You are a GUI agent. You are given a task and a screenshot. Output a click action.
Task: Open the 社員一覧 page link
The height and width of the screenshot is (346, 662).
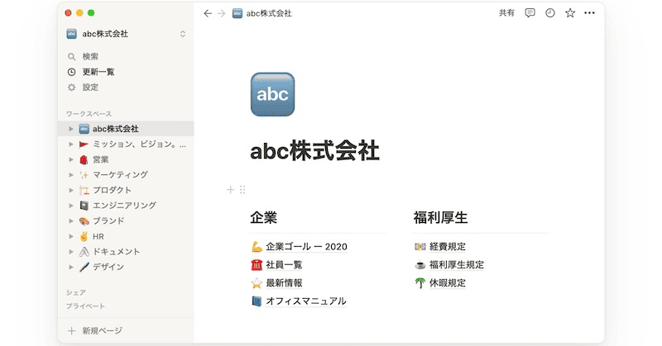tap(284, 264)
